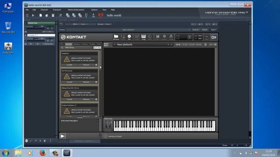Save the project with the floppy disk icon

(53, 16)
